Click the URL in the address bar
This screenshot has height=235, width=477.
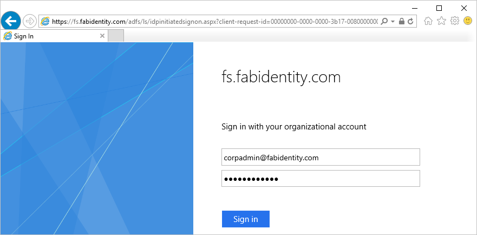217,21
